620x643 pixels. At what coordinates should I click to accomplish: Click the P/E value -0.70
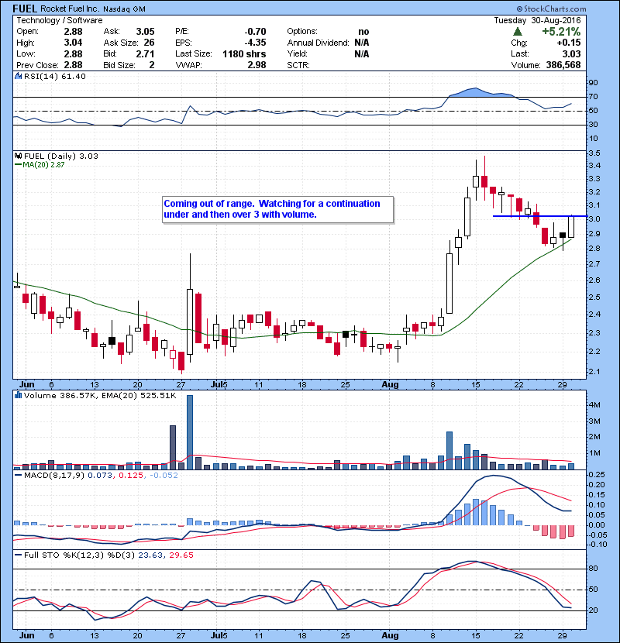(255, 32)
